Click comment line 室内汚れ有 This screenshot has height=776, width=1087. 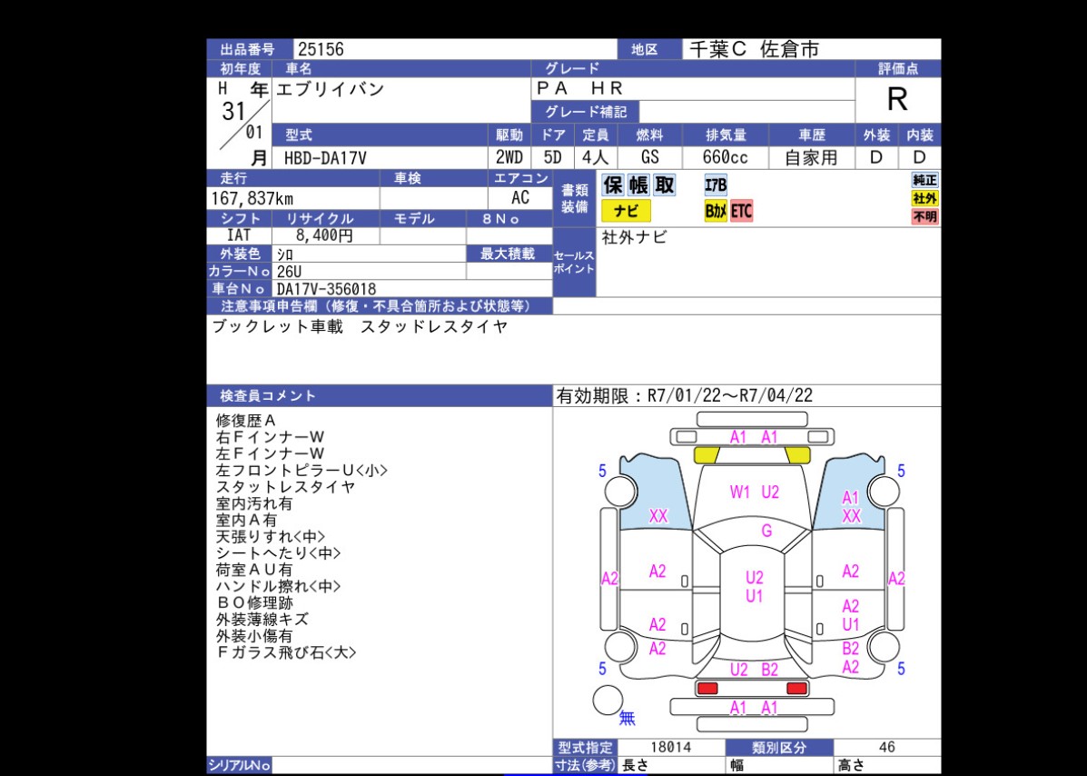click(254, 503)
